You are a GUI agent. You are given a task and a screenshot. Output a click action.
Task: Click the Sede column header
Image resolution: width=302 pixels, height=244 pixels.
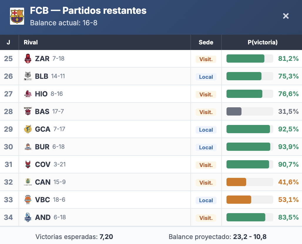point(206,42)
